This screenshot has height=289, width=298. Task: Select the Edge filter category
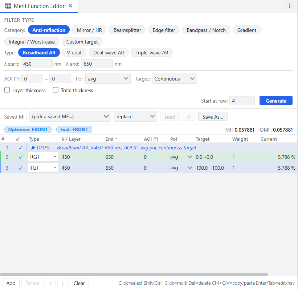point(164,30)
